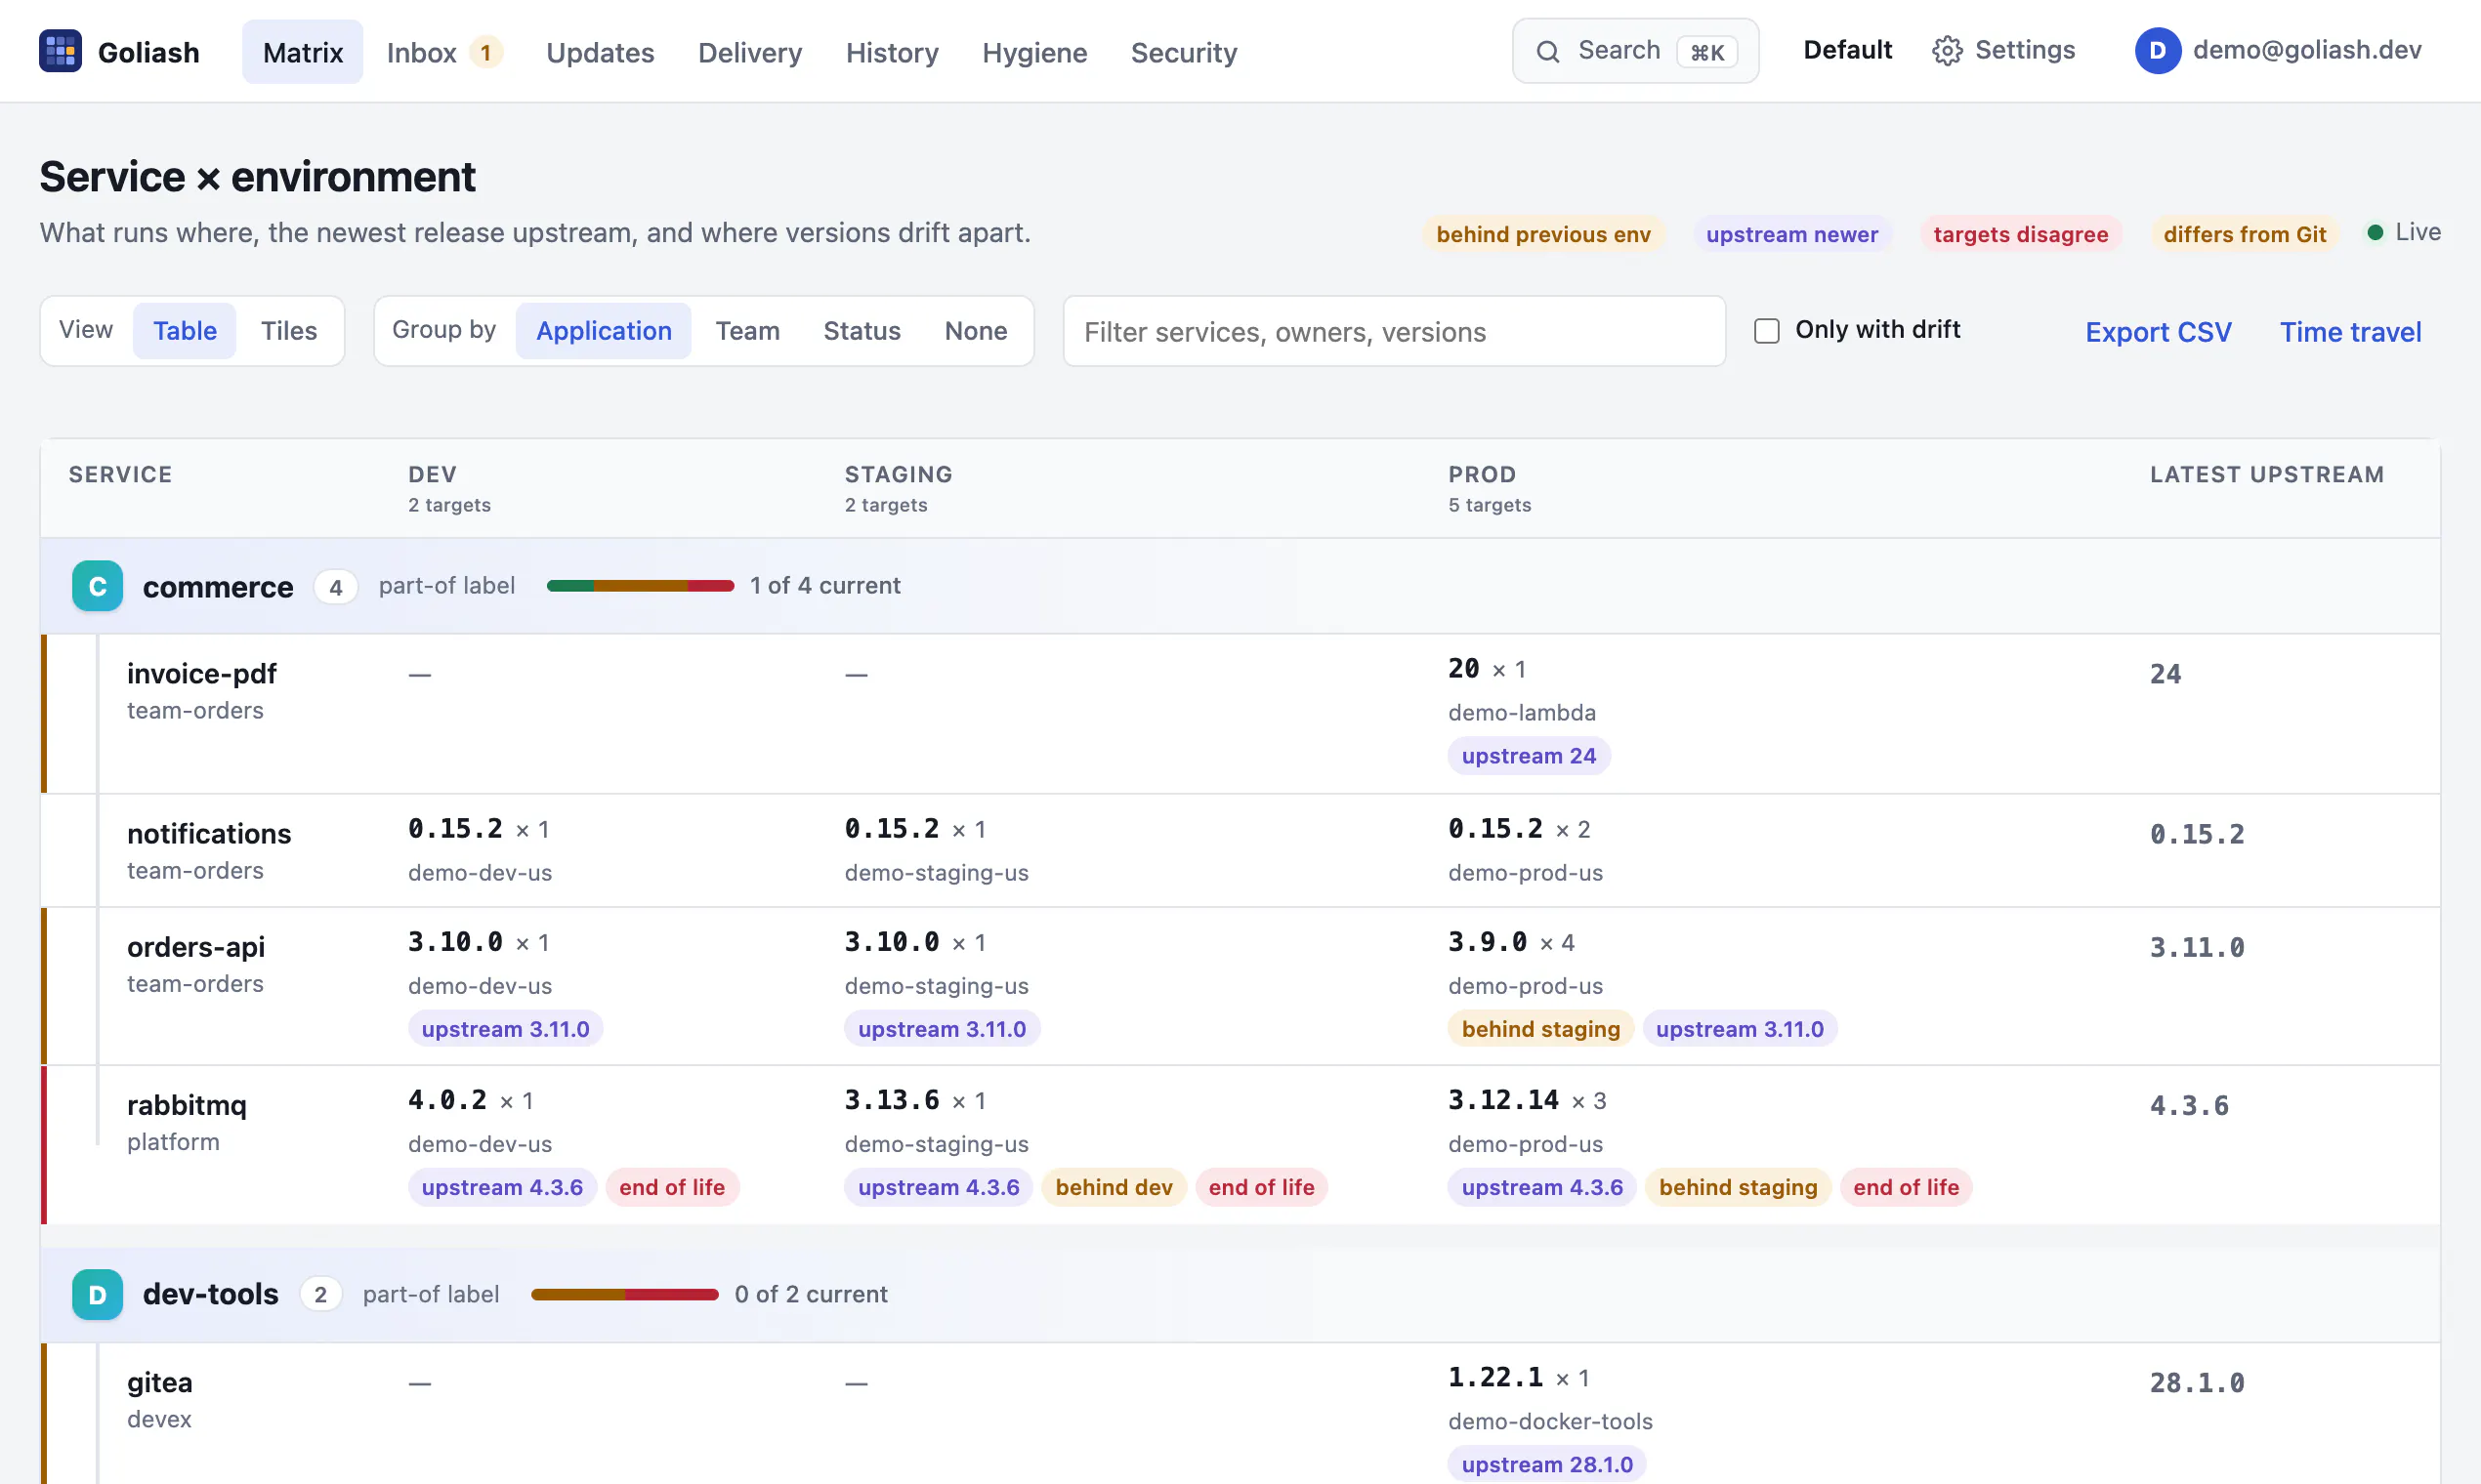Click the Search box in header

tap(1635, 51)
